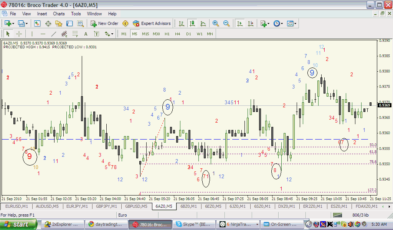Select the arrow cursor tool
The height and width of the screenshot is (230, 393).
tap(8, 34)
